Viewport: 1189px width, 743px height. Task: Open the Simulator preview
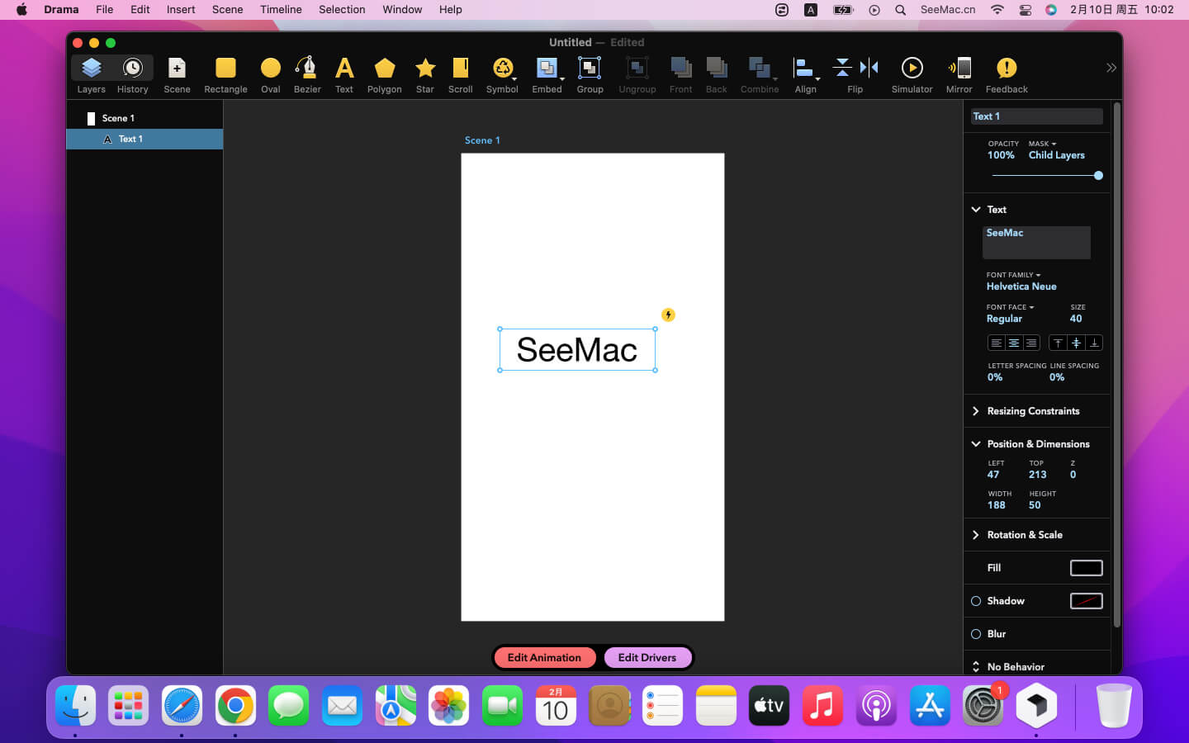pyautogui.click(x=912, y=74)
